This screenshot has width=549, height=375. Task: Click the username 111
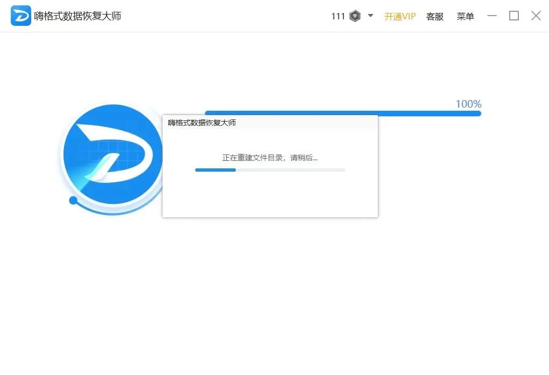click(338, 16)
